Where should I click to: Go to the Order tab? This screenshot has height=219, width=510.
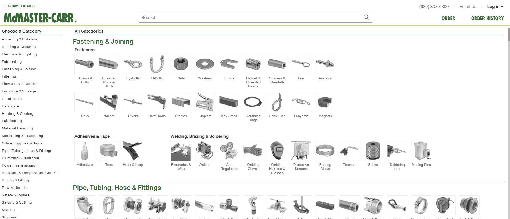(448, 18)
